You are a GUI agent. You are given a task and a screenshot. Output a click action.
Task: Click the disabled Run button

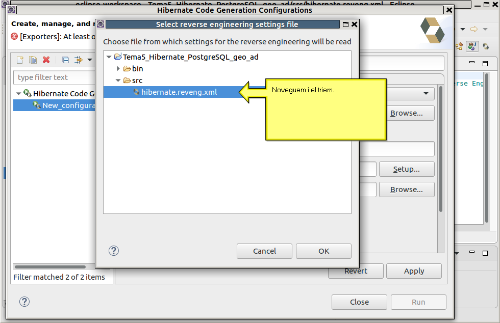coord(418,302)
